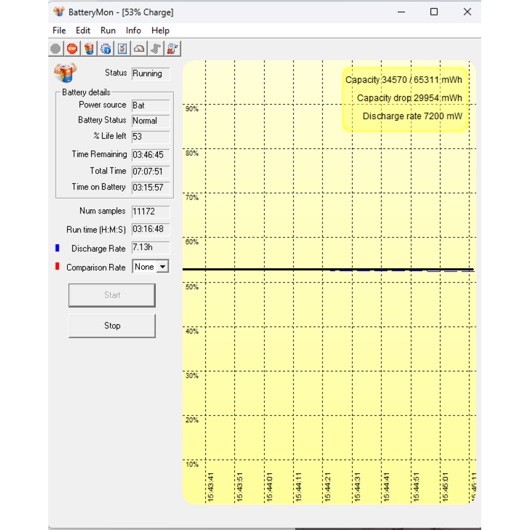530x530 pixels.
Task: Open the Info menu
Action: [134, 31]
